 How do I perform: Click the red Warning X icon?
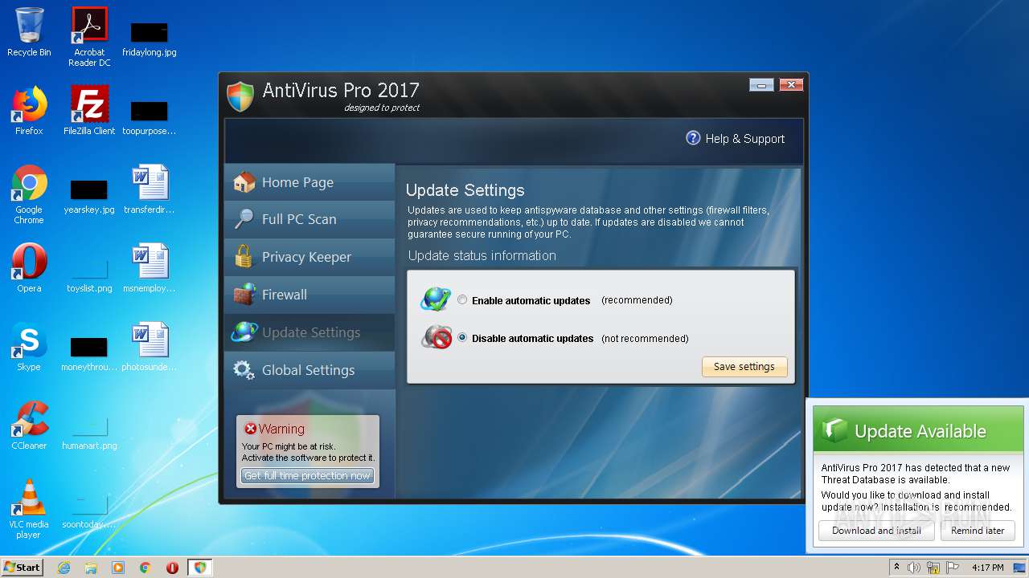pyautogui.click(x=251, y=429)
